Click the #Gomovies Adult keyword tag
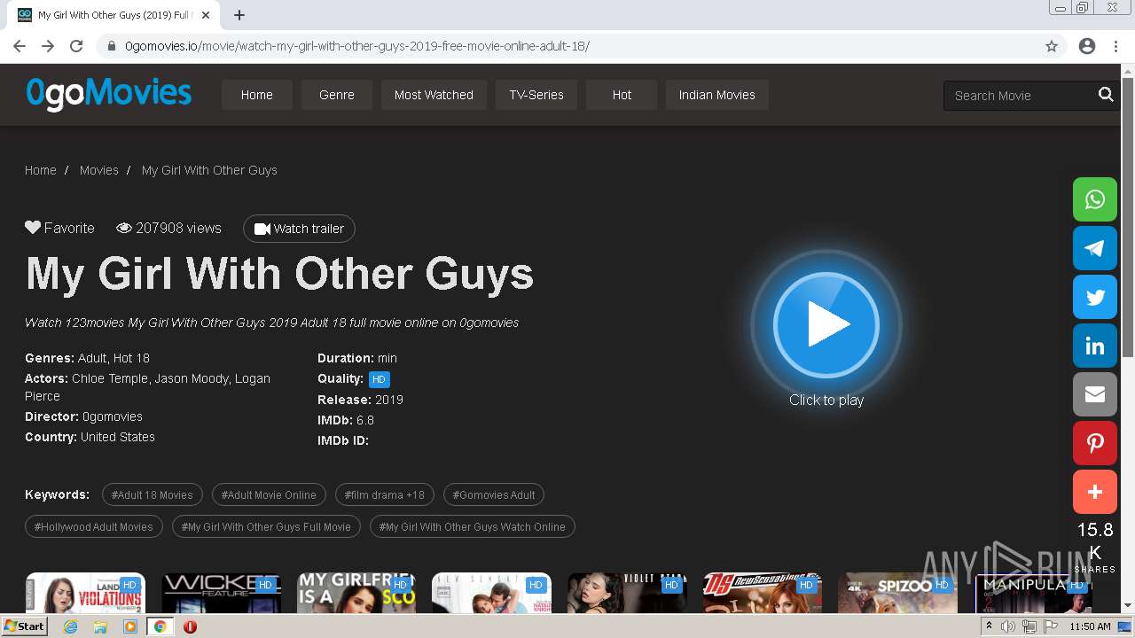Screen dimensions: 1135x638 494,494
